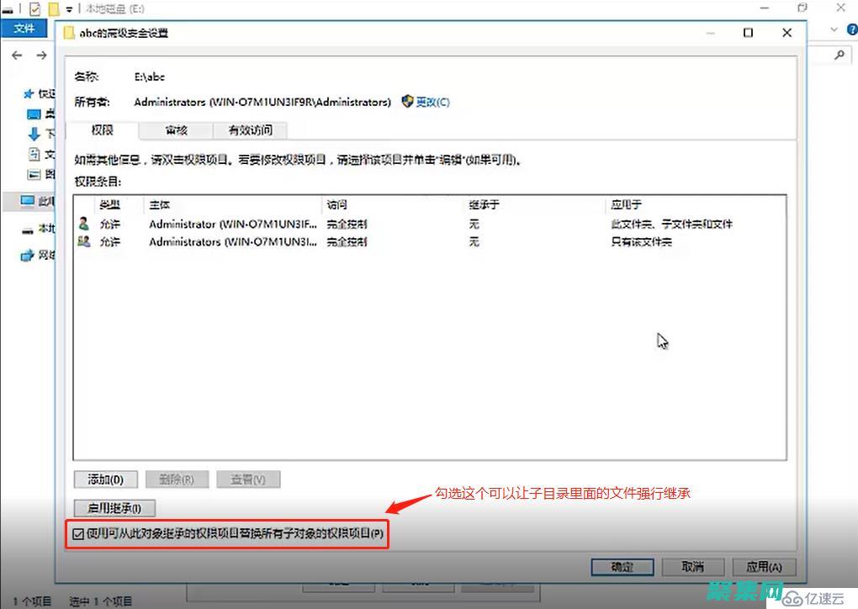This screenshot has width=858, height=609.
Task: Click the 桌面 (Desktop) sidebar icon
Action: pyautogui.click(x=34, y=114)
